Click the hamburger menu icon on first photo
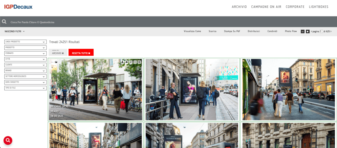This screenshot has width=337, height=148. [139, 62]
